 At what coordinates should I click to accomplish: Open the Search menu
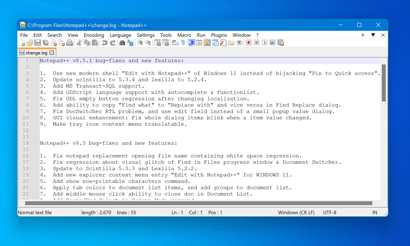click(55, 35)
